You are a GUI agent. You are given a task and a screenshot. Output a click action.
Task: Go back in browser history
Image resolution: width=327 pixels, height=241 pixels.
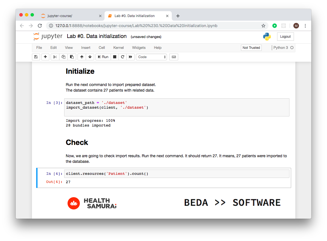point(22,26)
